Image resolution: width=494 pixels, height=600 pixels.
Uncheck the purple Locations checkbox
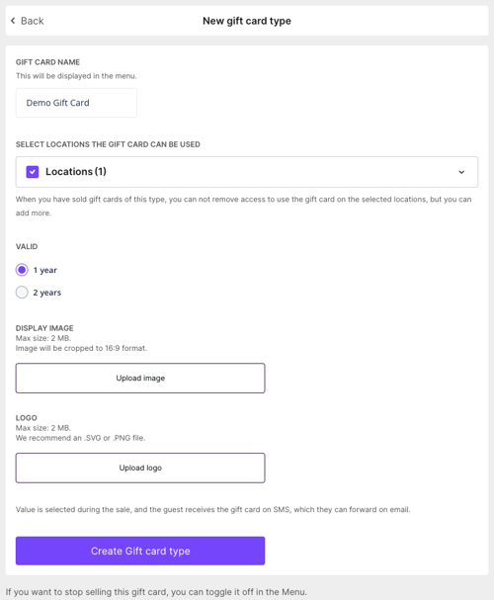33,172
